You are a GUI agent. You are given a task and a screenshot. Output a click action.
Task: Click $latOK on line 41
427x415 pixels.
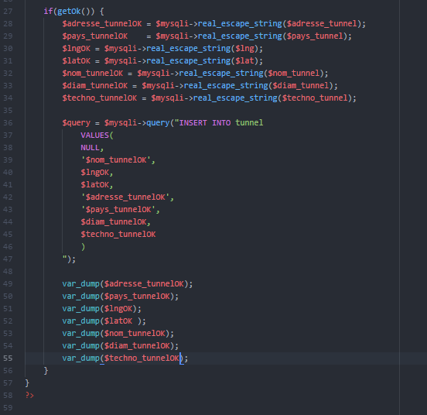click(95, 185)
